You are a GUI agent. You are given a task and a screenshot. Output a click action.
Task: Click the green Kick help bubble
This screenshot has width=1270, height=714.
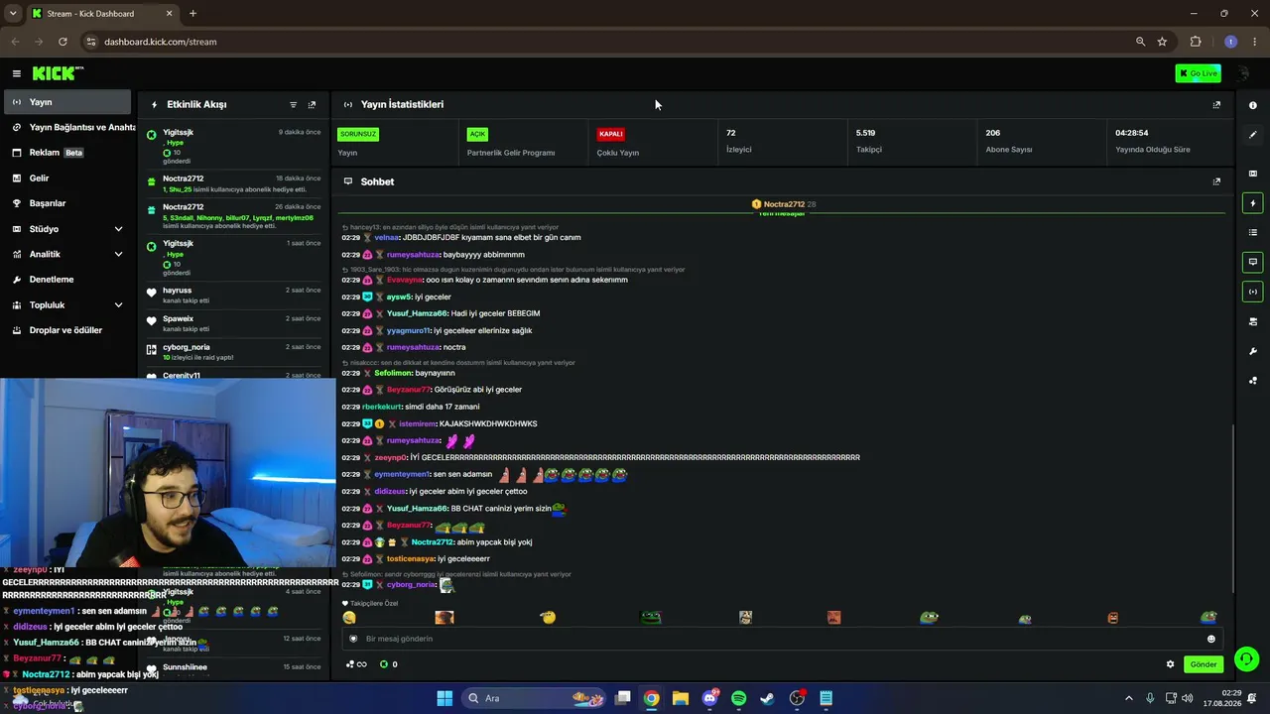1246,658
